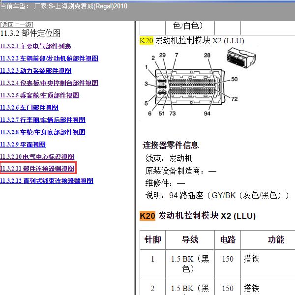Screen dimensions: 295x295
Task: Open 11.3.2.11 部件连接器端视图 link
Action: (37, 168)
